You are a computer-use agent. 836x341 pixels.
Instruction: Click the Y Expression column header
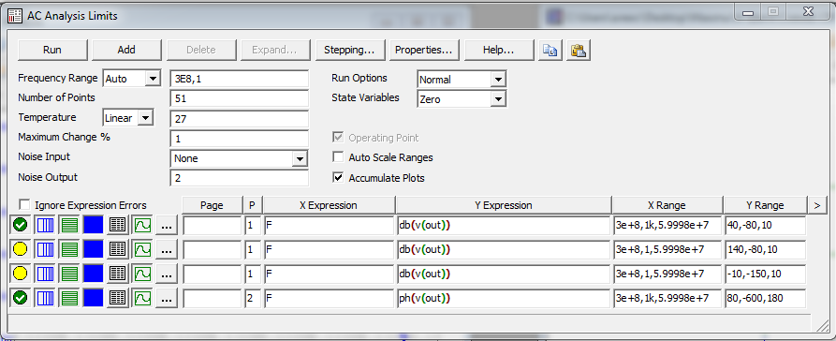click(x=504, y=205)
